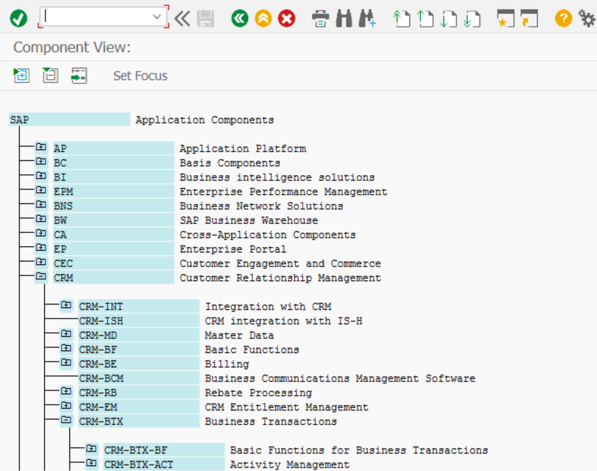Expand the CRM-INT node

click(x=66, y=305)
